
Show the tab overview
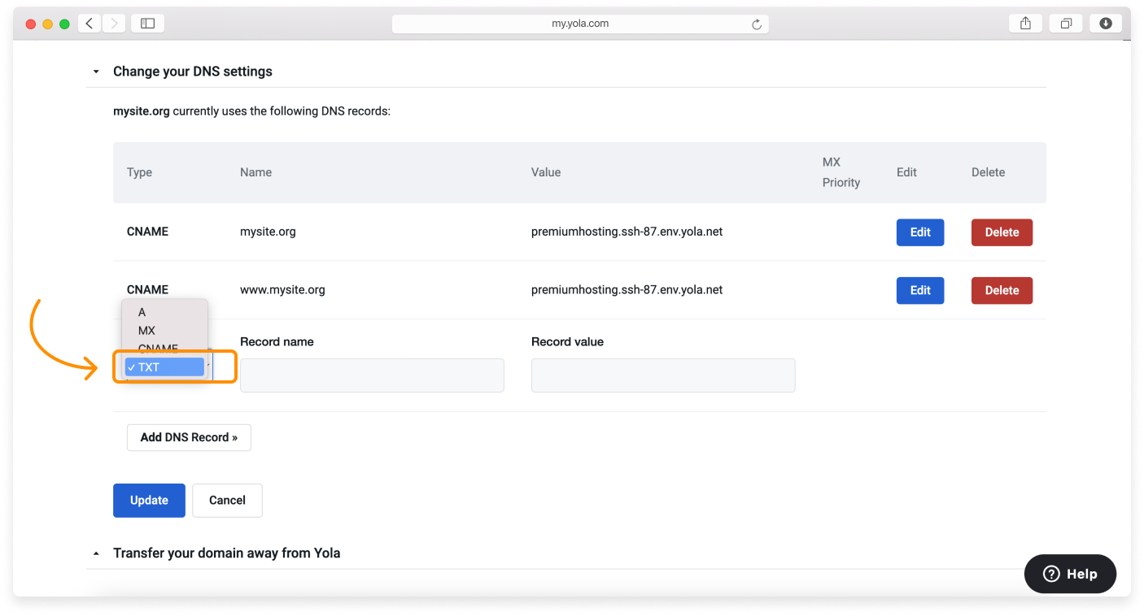coord(1066,23)
